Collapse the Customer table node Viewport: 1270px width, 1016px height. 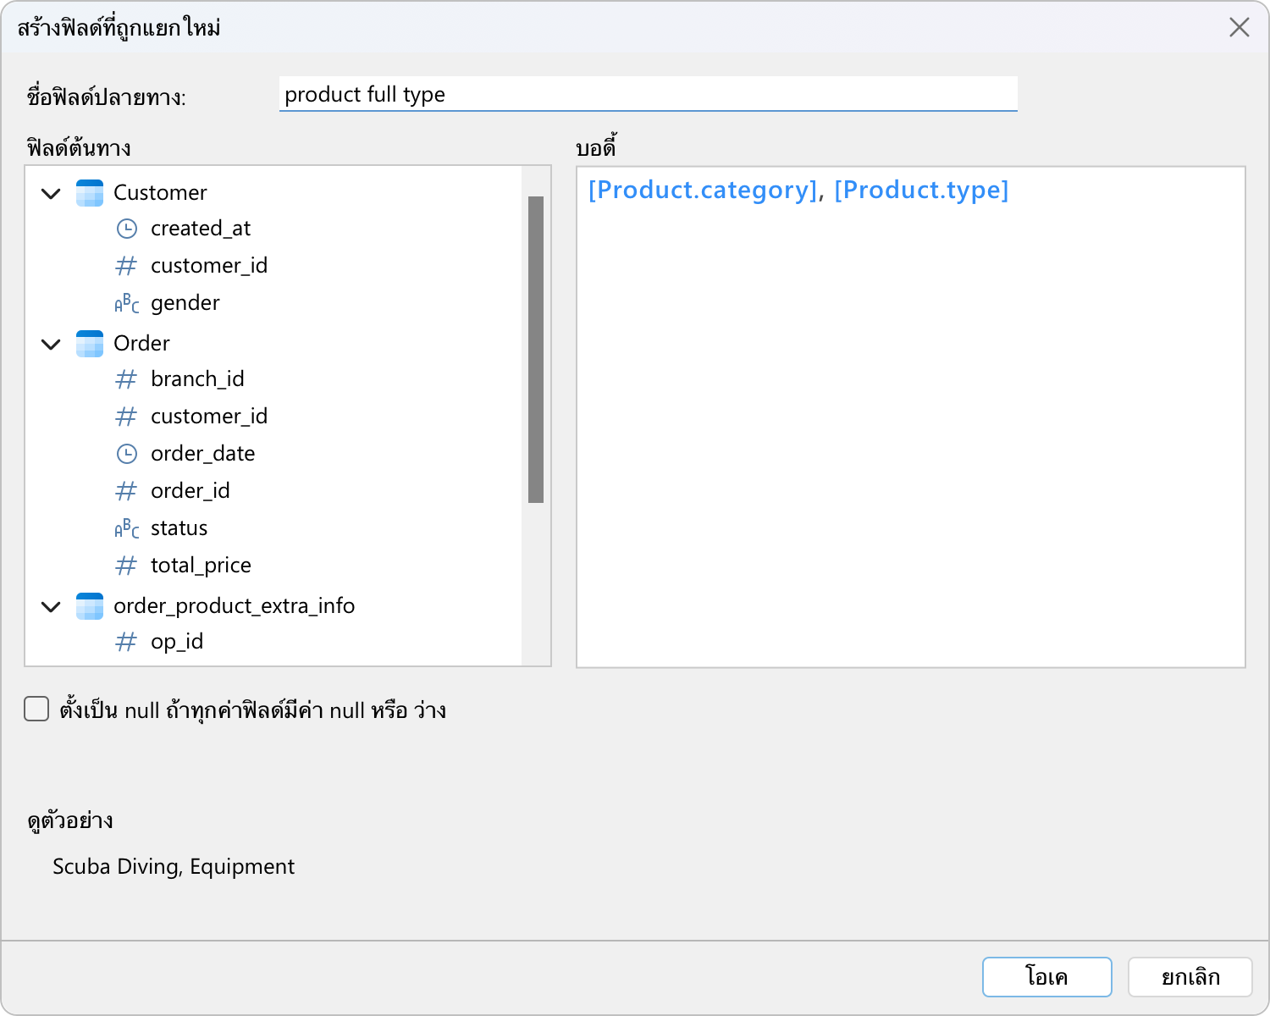(52, 193)
